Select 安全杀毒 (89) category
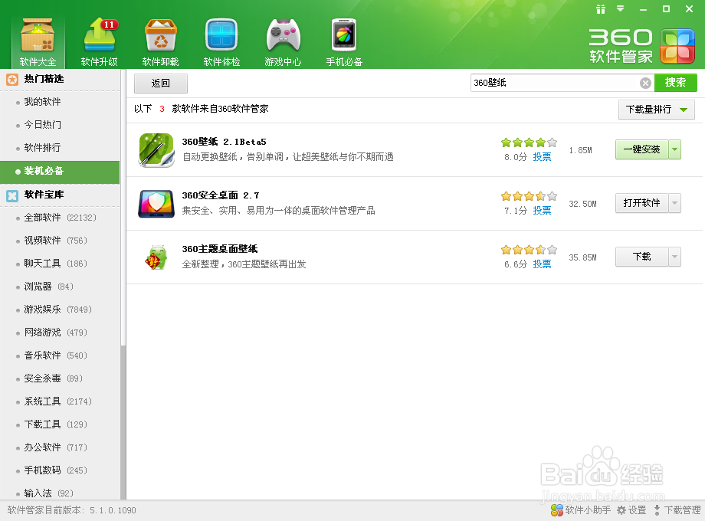Screen dimensions: 705x521 54,378
